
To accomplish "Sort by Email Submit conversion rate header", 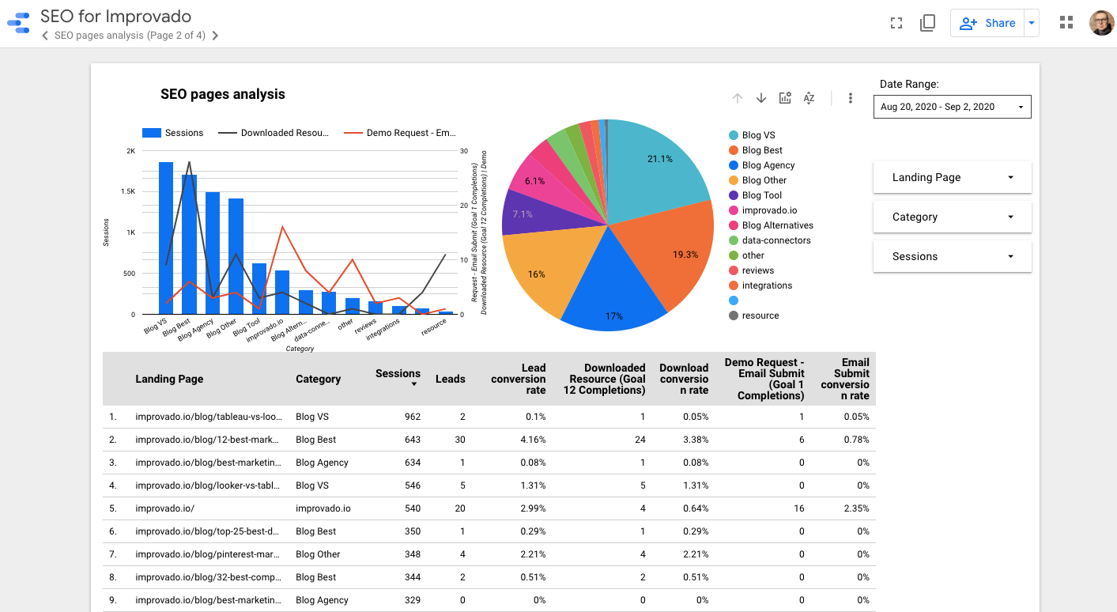I will tap(845, 379).
